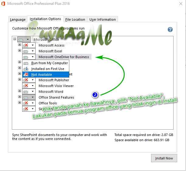Close the Office setup window
186x171 pixels.
pos(181,4)
